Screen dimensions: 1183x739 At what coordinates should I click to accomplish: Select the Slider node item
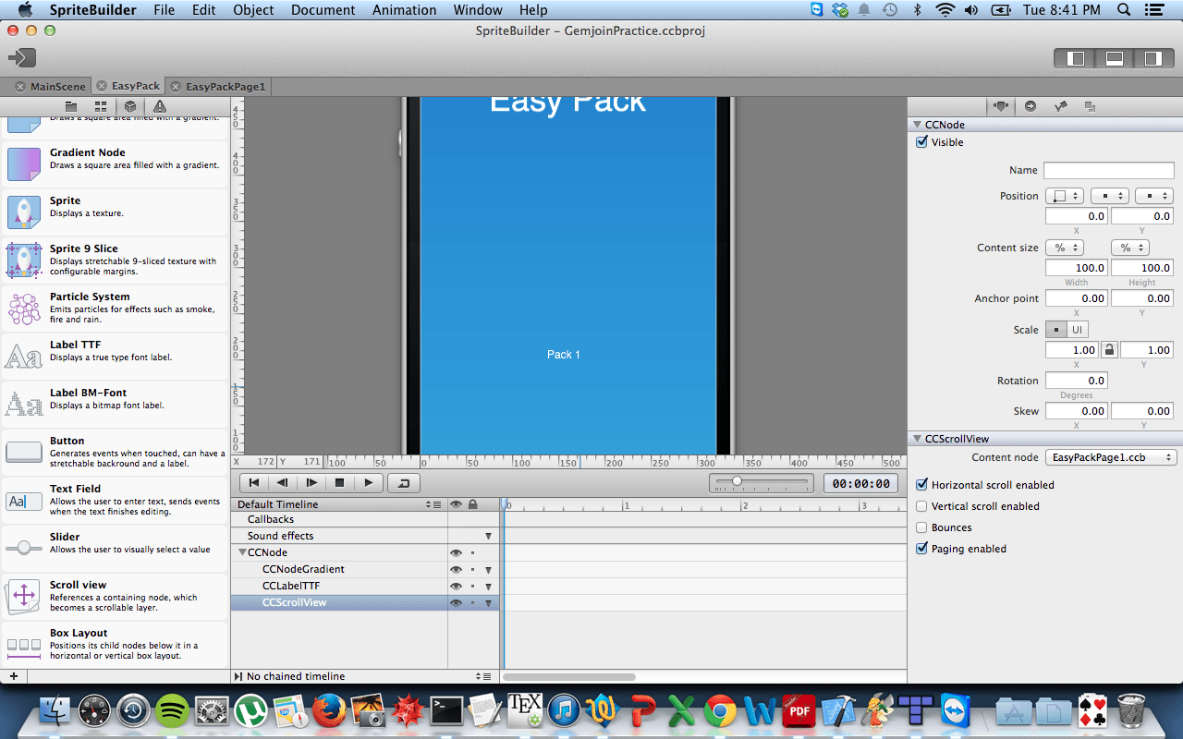click(115, 548)
